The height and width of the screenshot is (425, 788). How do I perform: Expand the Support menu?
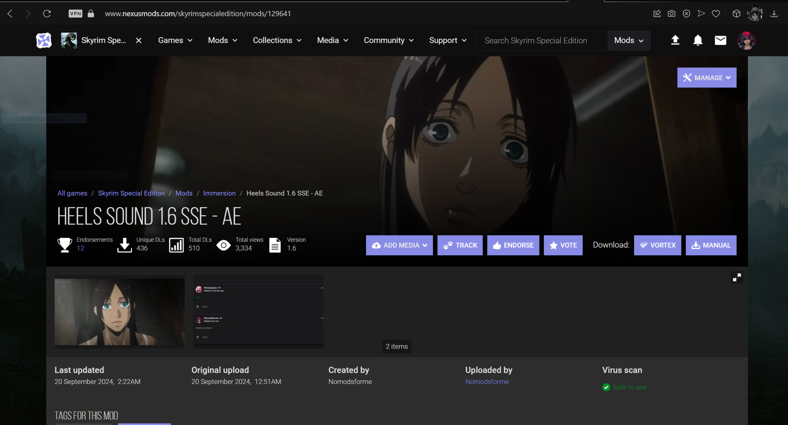448,41
